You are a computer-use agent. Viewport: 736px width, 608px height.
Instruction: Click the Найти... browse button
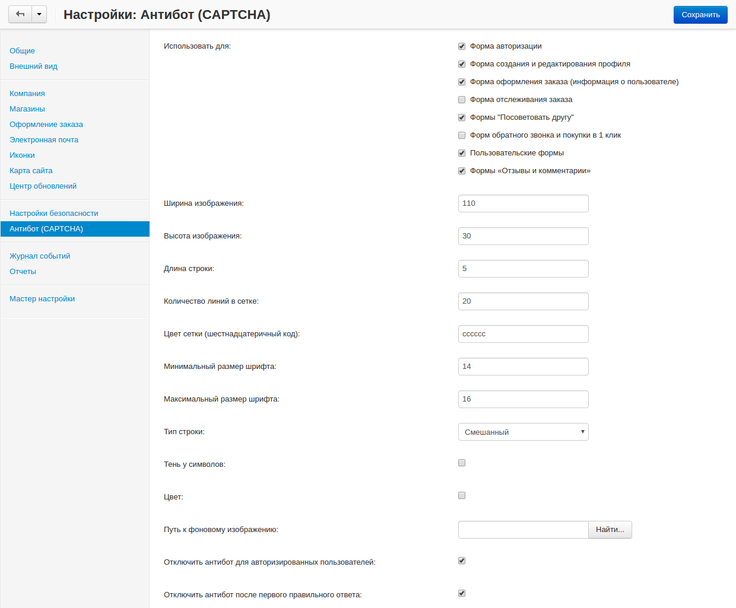coord(610,530)
